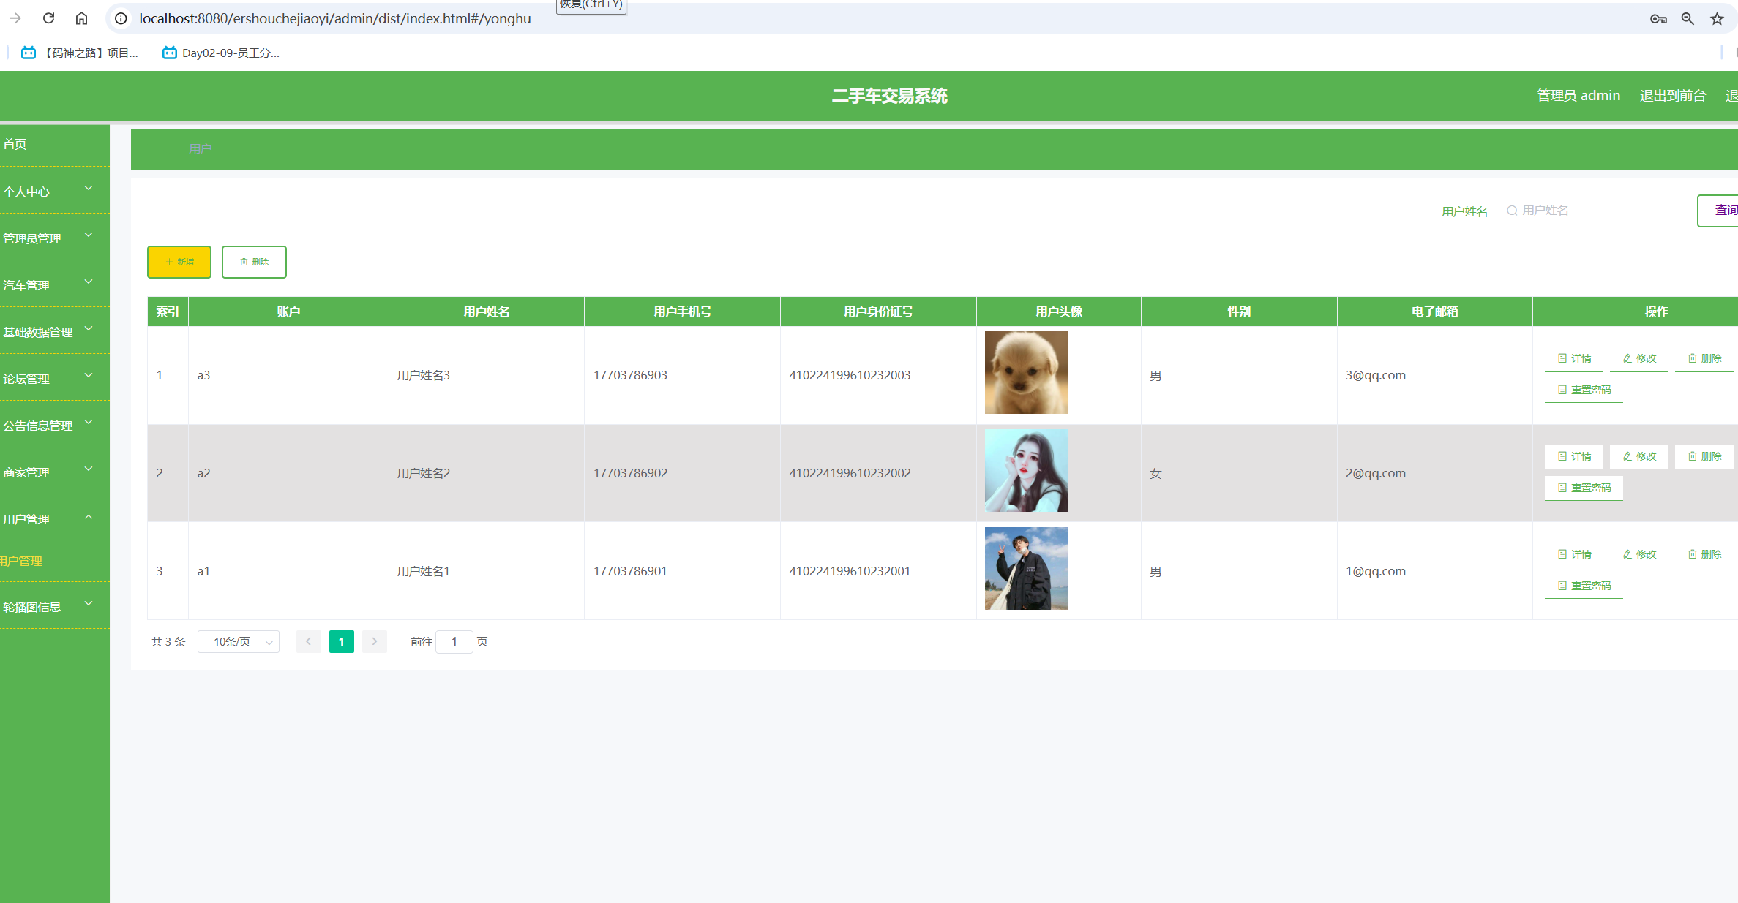Click the 查询 search button
The width and height of the screenshot is (1738, 903).
tap(1719, 211)
